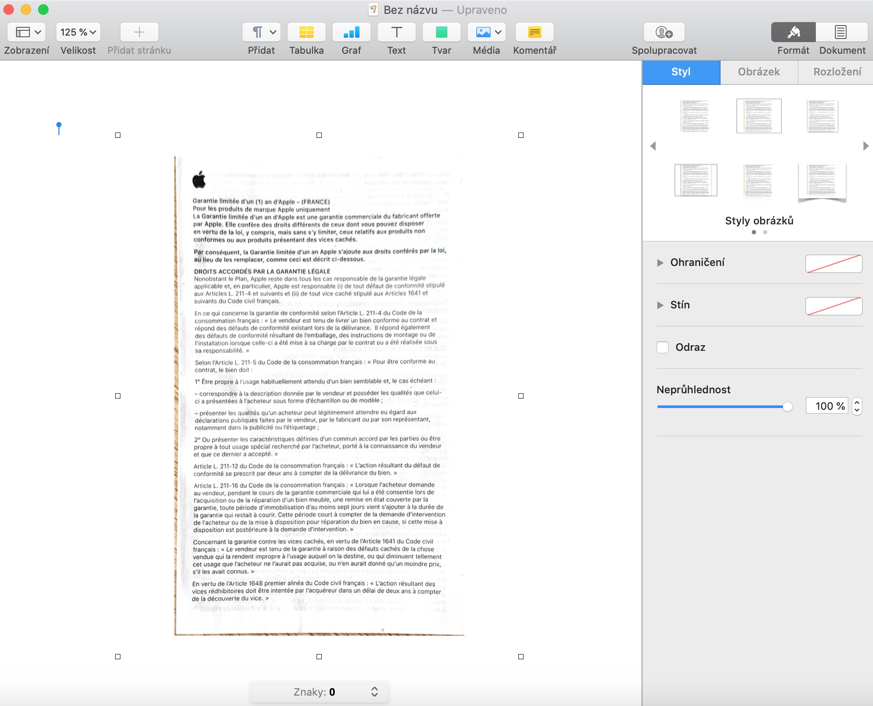Click the Neprůhlednost opacity slider
Screen dimensions: 873x706
(x=723, y=406)
